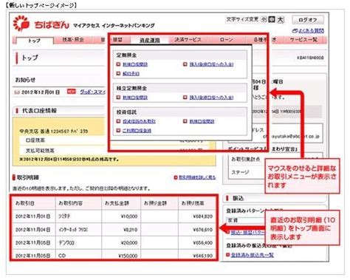Click the ステージ label
Image resolution: width=350 pixels, height=280 pixels.
[240, 172]
